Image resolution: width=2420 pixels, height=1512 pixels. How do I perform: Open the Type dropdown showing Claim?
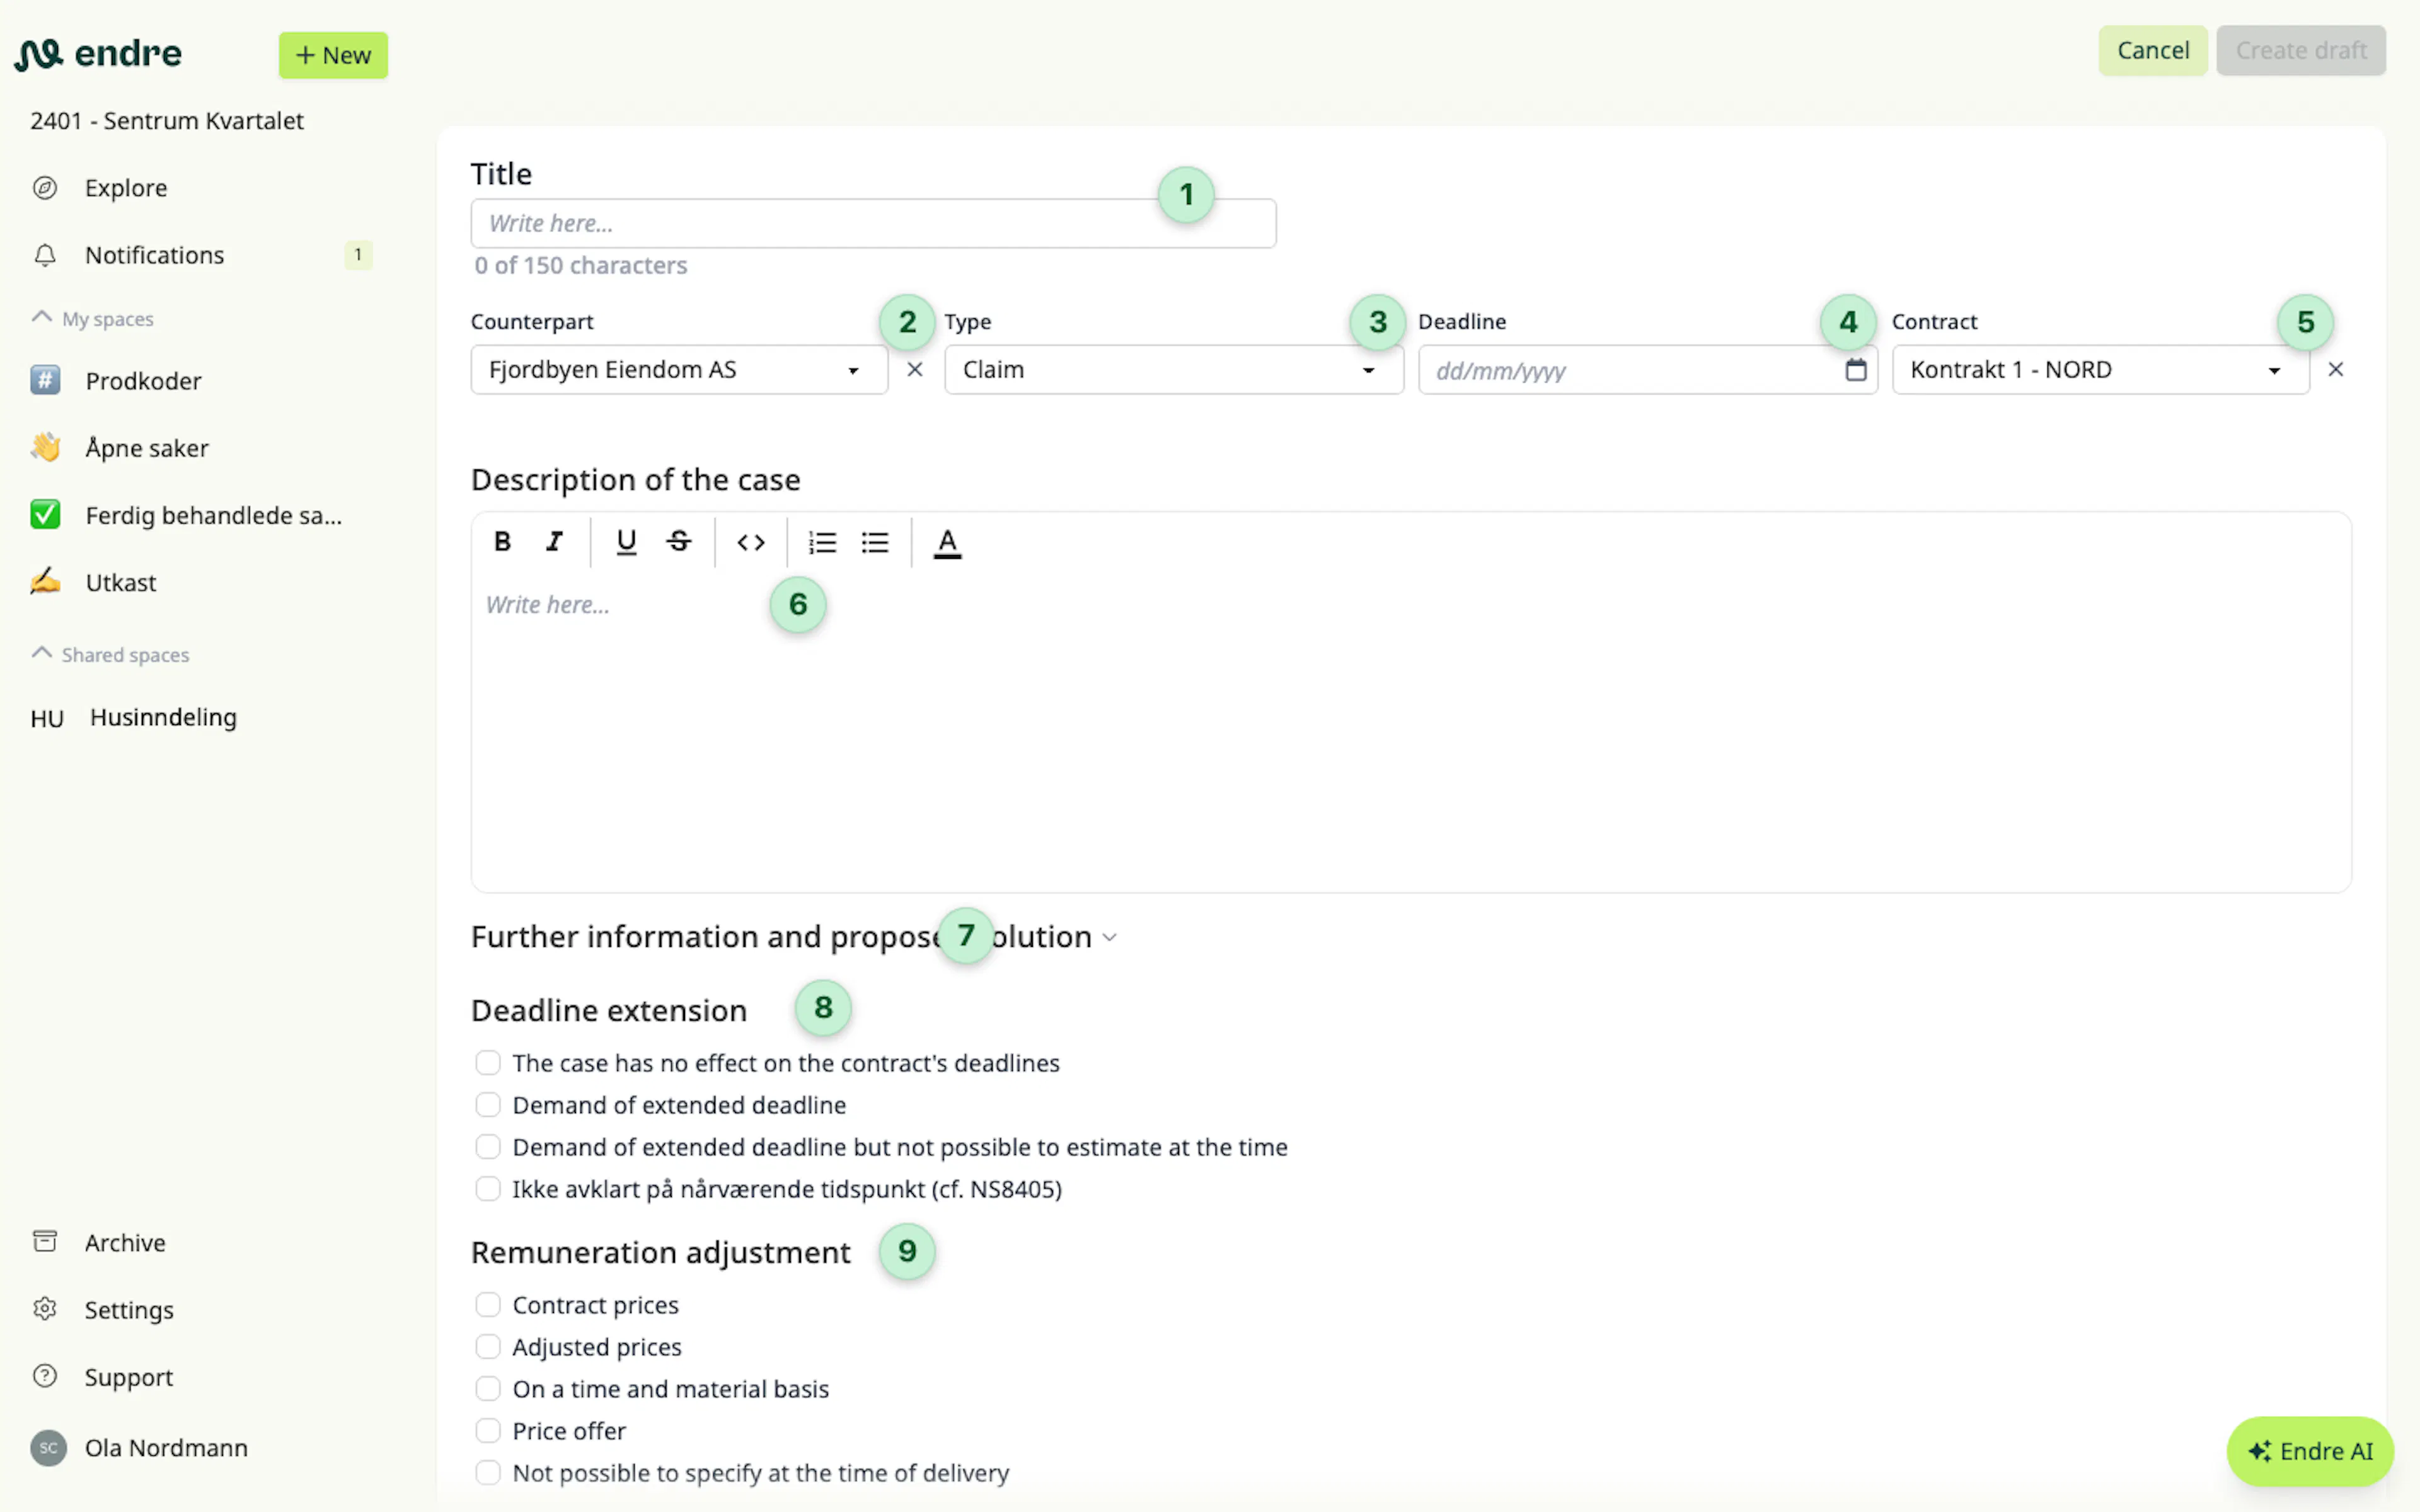tap(1174, 370)
